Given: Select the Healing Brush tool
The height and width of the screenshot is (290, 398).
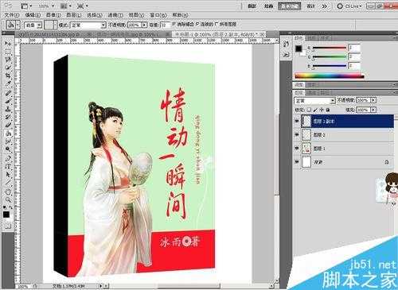Looking at the screenshot, I should click(8, 92).
